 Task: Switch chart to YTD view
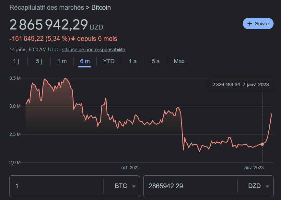109,61
